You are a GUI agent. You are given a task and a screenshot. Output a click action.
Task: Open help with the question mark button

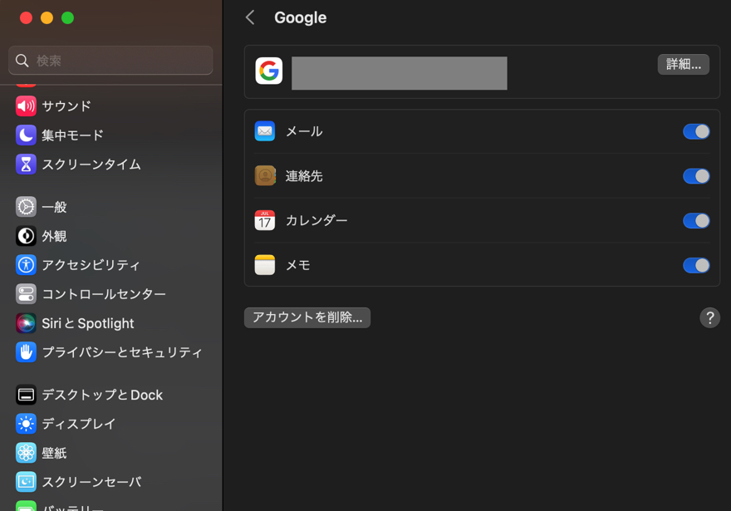[x=709, y=318]
